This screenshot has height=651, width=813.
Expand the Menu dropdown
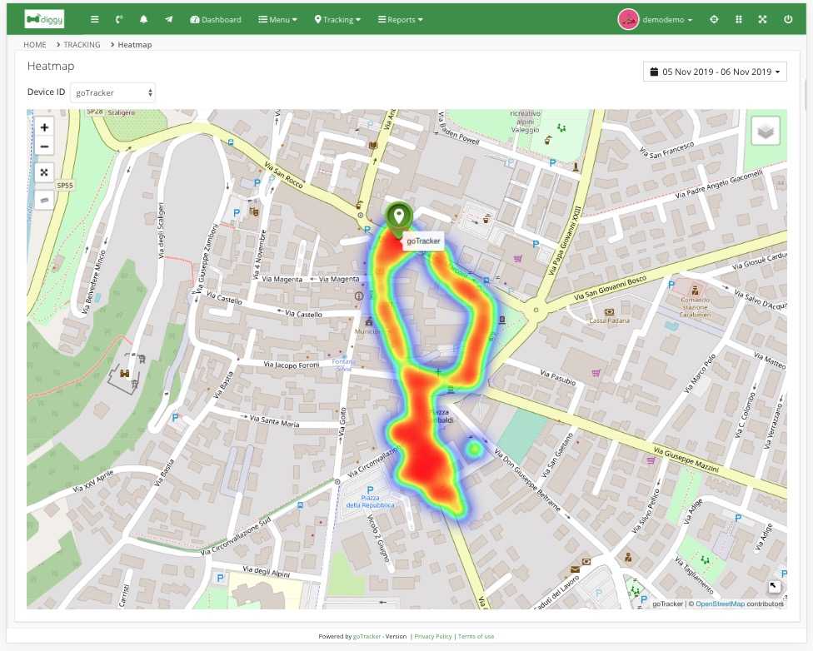tap(278, 20)
